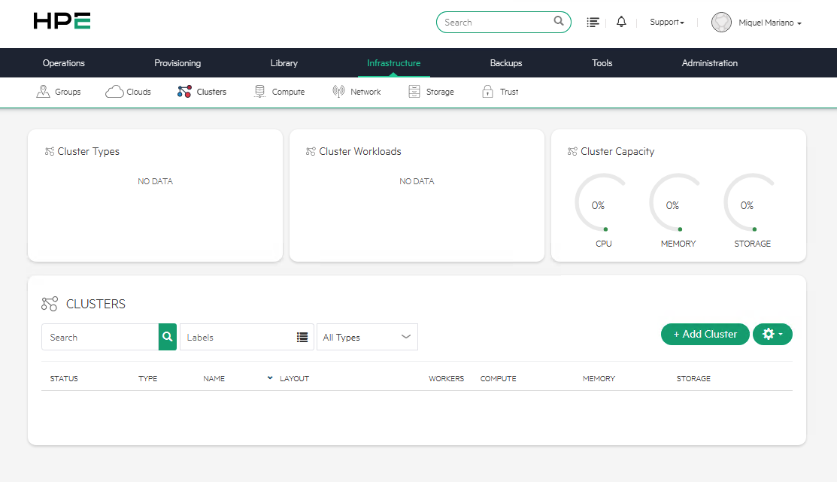
Task: Switch to the Operations tab
Action: [x=63, y=63]
